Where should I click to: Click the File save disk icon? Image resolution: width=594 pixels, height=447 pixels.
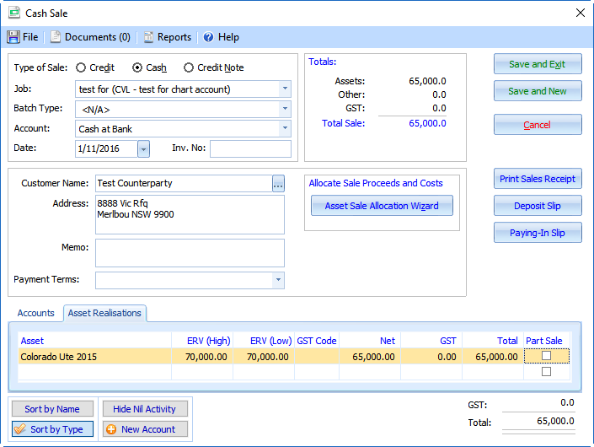[13, 37]
